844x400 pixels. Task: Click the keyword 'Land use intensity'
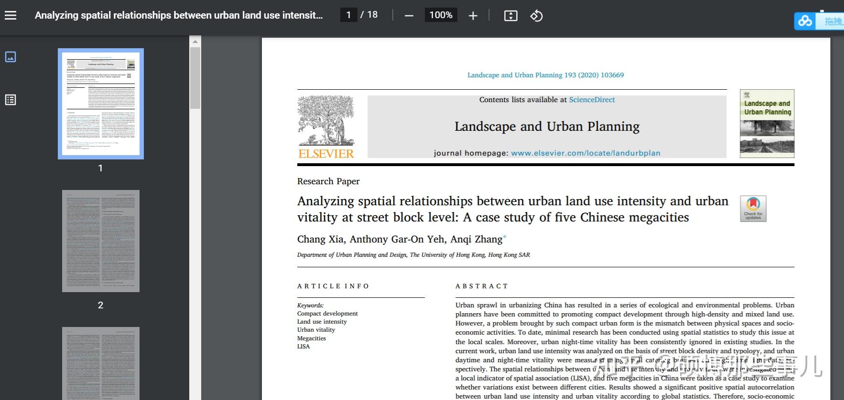click(x=322, y=322)
